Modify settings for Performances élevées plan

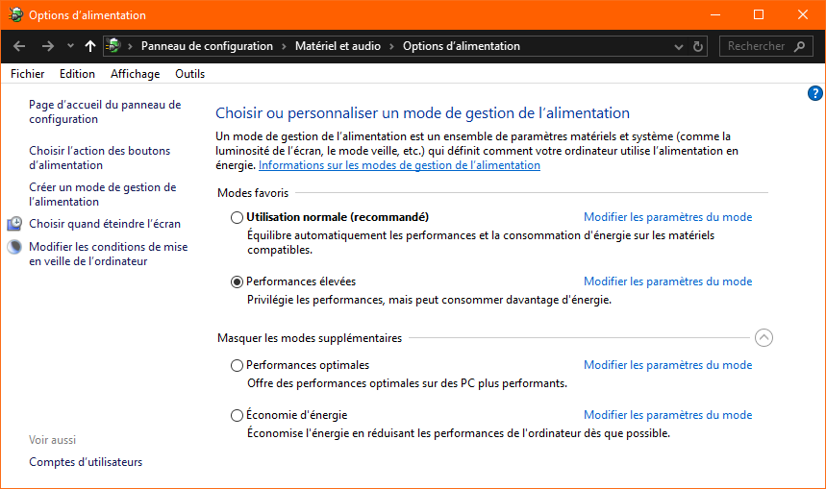(x=667, y=281)
